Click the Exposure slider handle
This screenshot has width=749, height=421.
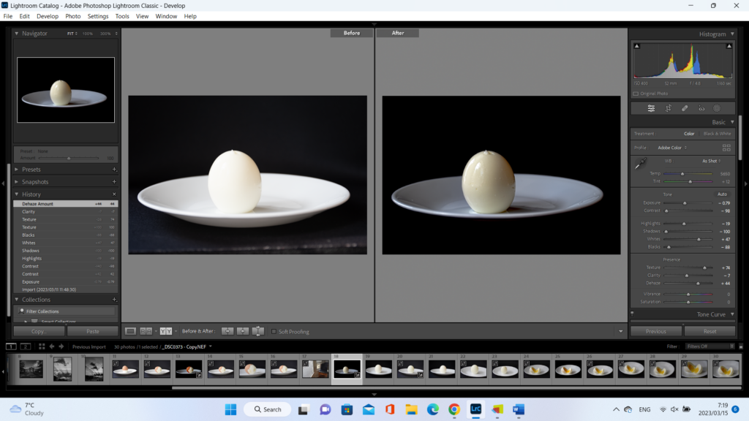[x=685, y=202]
